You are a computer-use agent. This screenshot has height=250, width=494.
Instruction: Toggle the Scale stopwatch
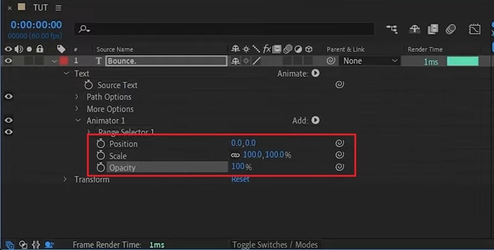[101, 155]
